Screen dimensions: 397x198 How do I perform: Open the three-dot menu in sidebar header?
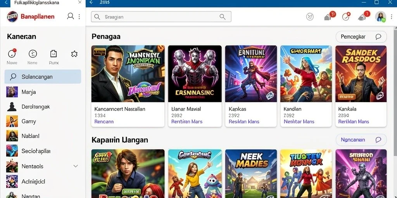(79, 17)
